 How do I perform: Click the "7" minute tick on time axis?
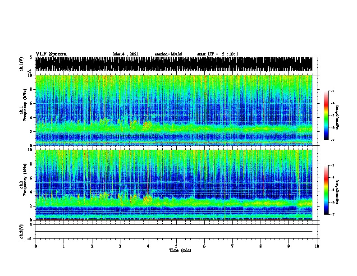233,246
